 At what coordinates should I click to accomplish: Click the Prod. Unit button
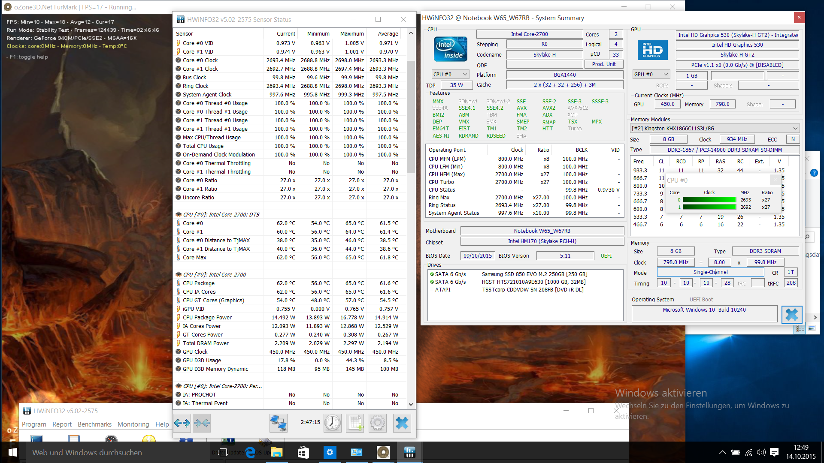click(603, 64)
